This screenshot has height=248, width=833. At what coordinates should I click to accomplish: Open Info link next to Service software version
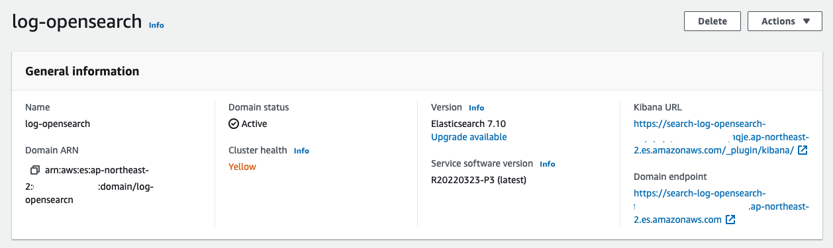(x=547, y=164)
